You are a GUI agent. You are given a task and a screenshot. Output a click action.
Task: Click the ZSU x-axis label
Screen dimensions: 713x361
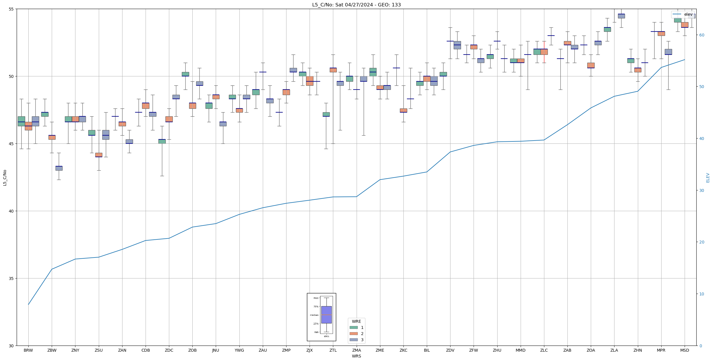[x=99, y=350]
